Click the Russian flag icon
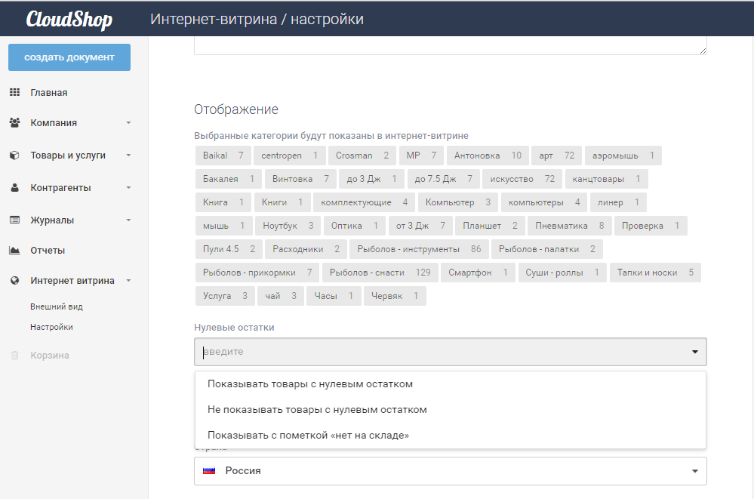This screenshot has width=754, height=499. tap(209, 471)
